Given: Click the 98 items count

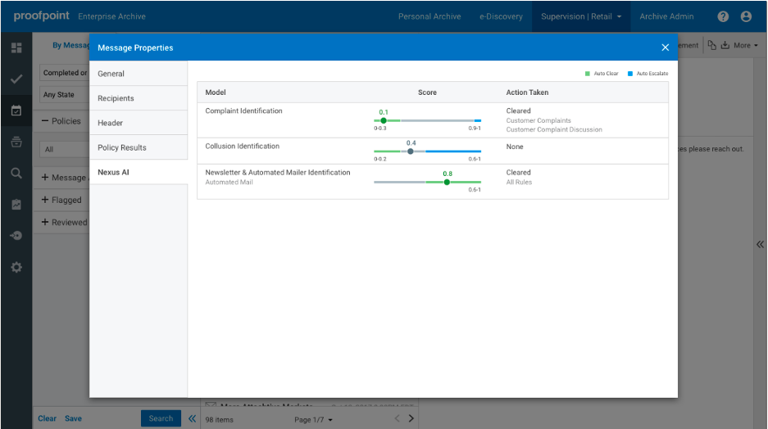Looking at the screenshot, I should (219, 420).
